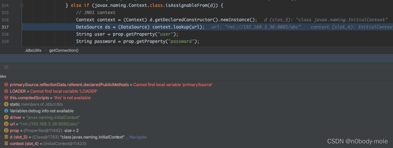This screenshot has height=148, width=393.
Task: Click the static members icon of JdbcUtils
Action: [x=6, y=104]
